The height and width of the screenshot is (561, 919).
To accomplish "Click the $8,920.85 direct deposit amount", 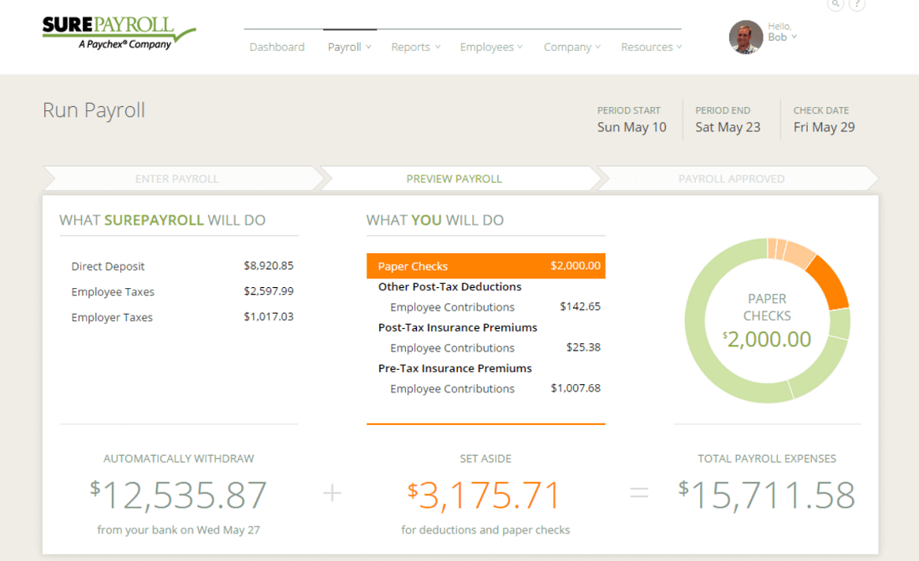I will pos(268,265).
